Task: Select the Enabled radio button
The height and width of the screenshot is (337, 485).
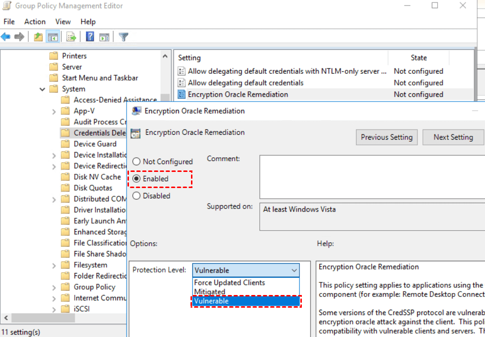Action: [x=137, y=179]
